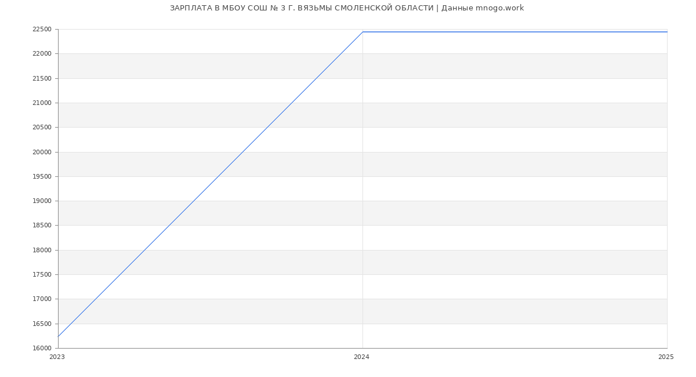Image resolution: width=696 pixels, height=377 pixels.
Task: Click the 21000 y-axis label
Action: (x=42, y=103)
